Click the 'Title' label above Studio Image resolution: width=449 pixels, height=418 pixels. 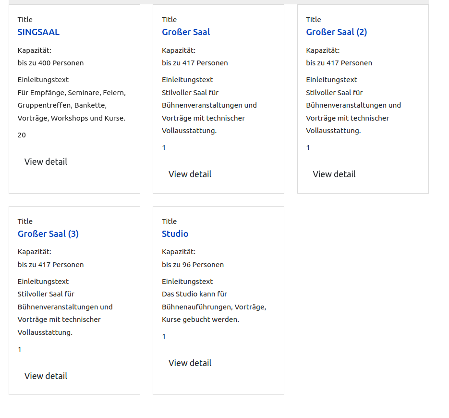(x=169, y=221)
